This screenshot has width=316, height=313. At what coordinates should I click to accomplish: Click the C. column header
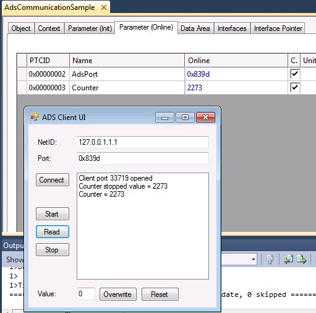click(294, 61)
